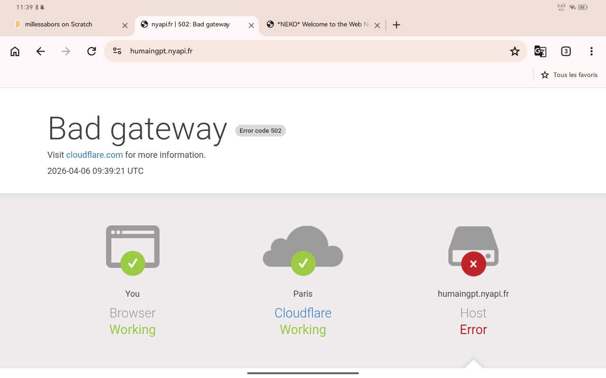Switch to the millessabors on Scratch tab
The image size is (606, 378).
point(62,25)
